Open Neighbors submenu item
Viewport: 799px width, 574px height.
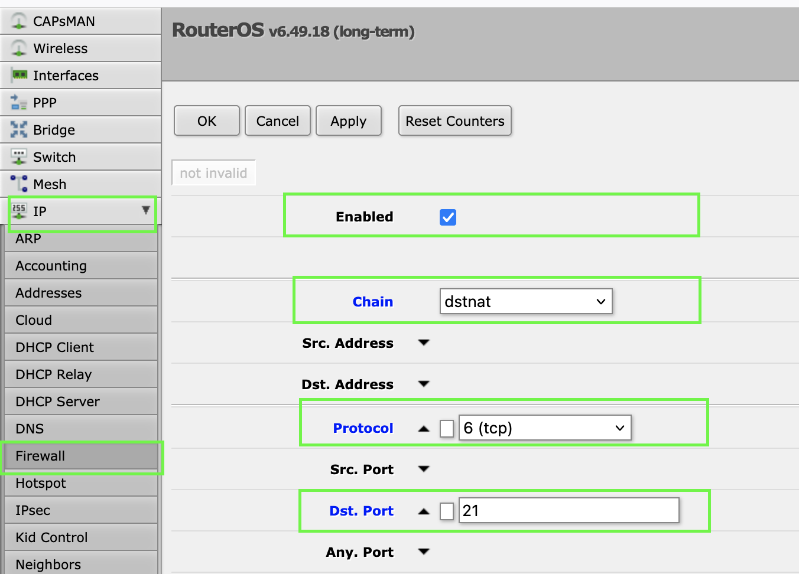click(x=81, y=564)
